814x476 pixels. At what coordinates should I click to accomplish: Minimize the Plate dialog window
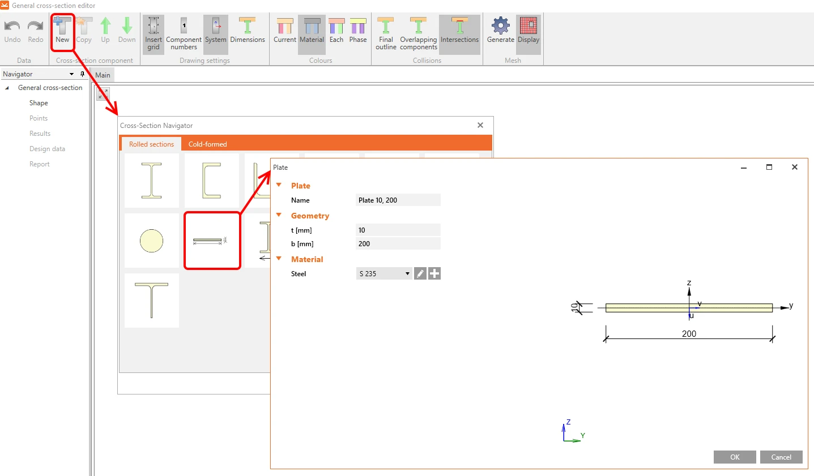click(744, 167)
